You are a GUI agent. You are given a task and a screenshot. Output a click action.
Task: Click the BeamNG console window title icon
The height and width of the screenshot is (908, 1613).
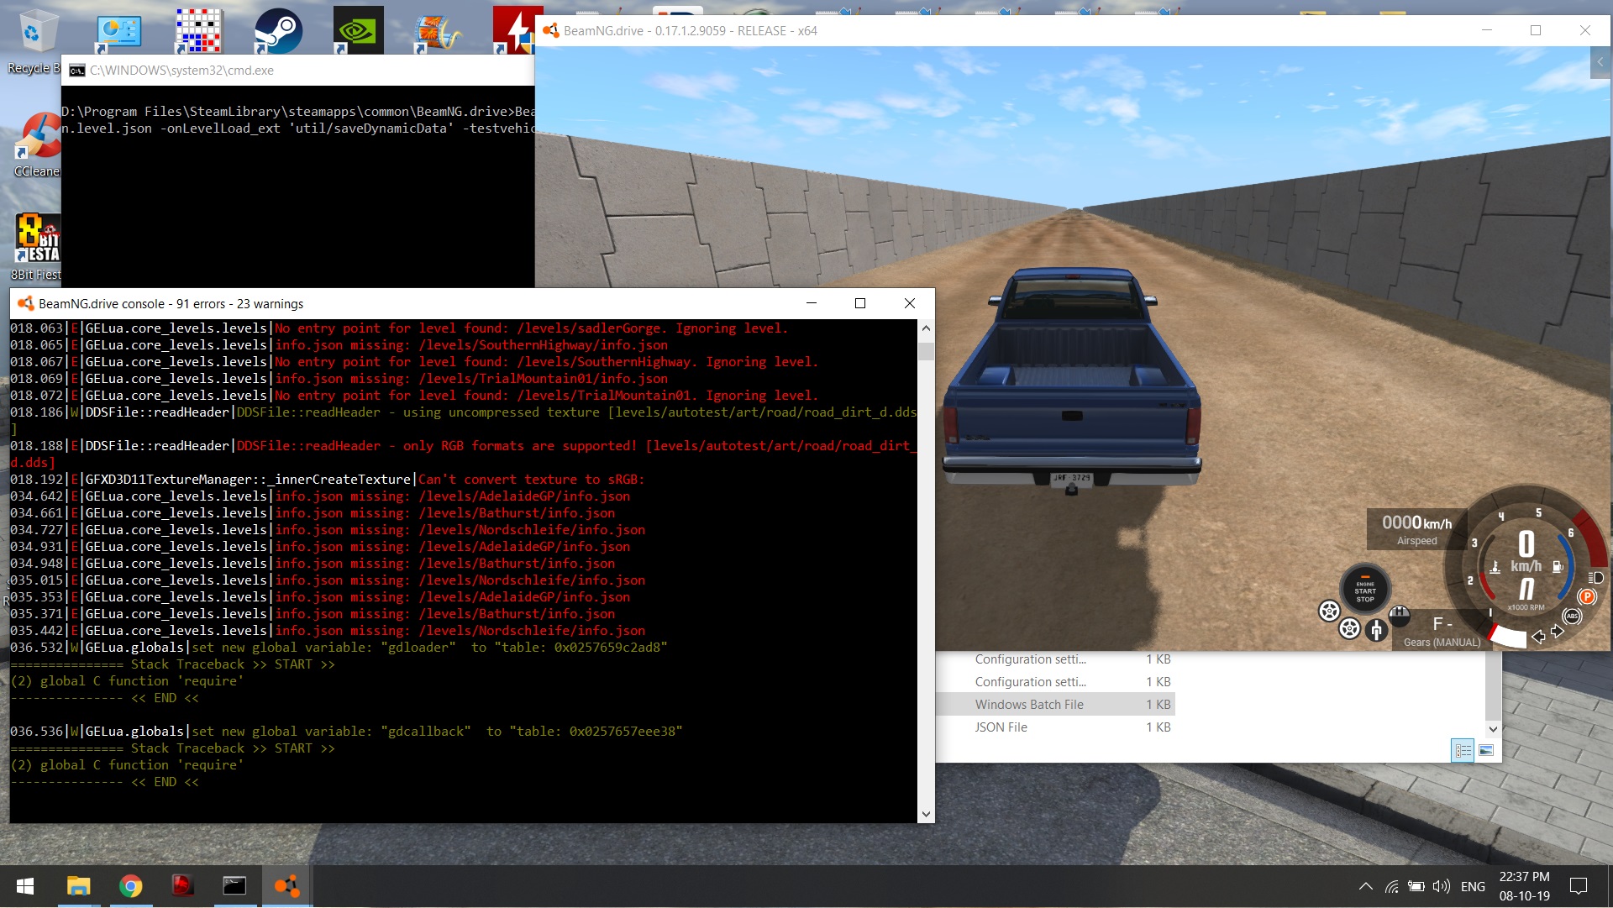click(x=25, y=303)
